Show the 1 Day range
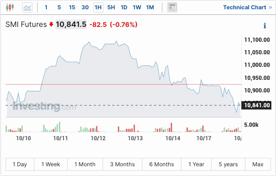The image size is (276, 176). tap(20, 164)
